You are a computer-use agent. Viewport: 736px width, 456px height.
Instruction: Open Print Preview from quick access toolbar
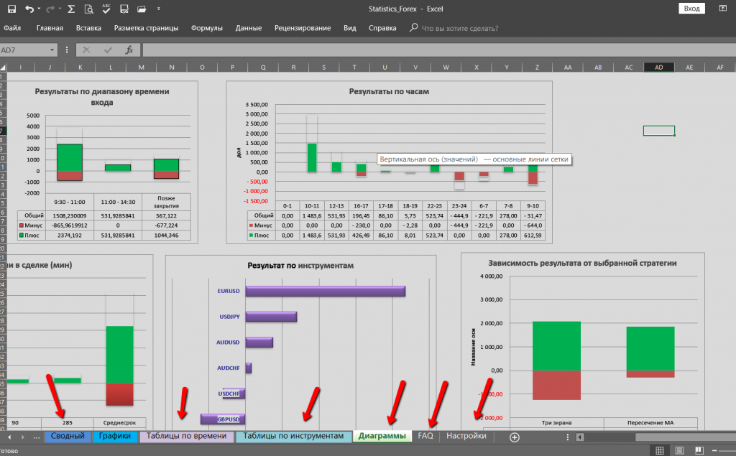point(88,9)
